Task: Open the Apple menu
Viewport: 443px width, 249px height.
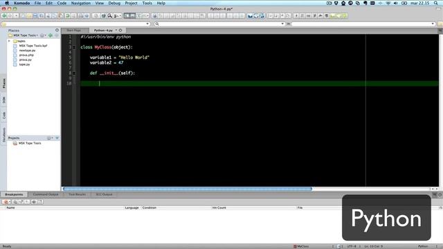Action: coord(7,3)
